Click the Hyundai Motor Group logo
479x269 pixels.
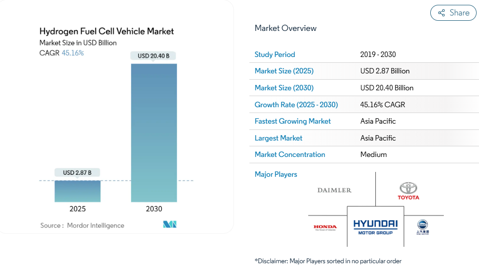coord(375,227)
